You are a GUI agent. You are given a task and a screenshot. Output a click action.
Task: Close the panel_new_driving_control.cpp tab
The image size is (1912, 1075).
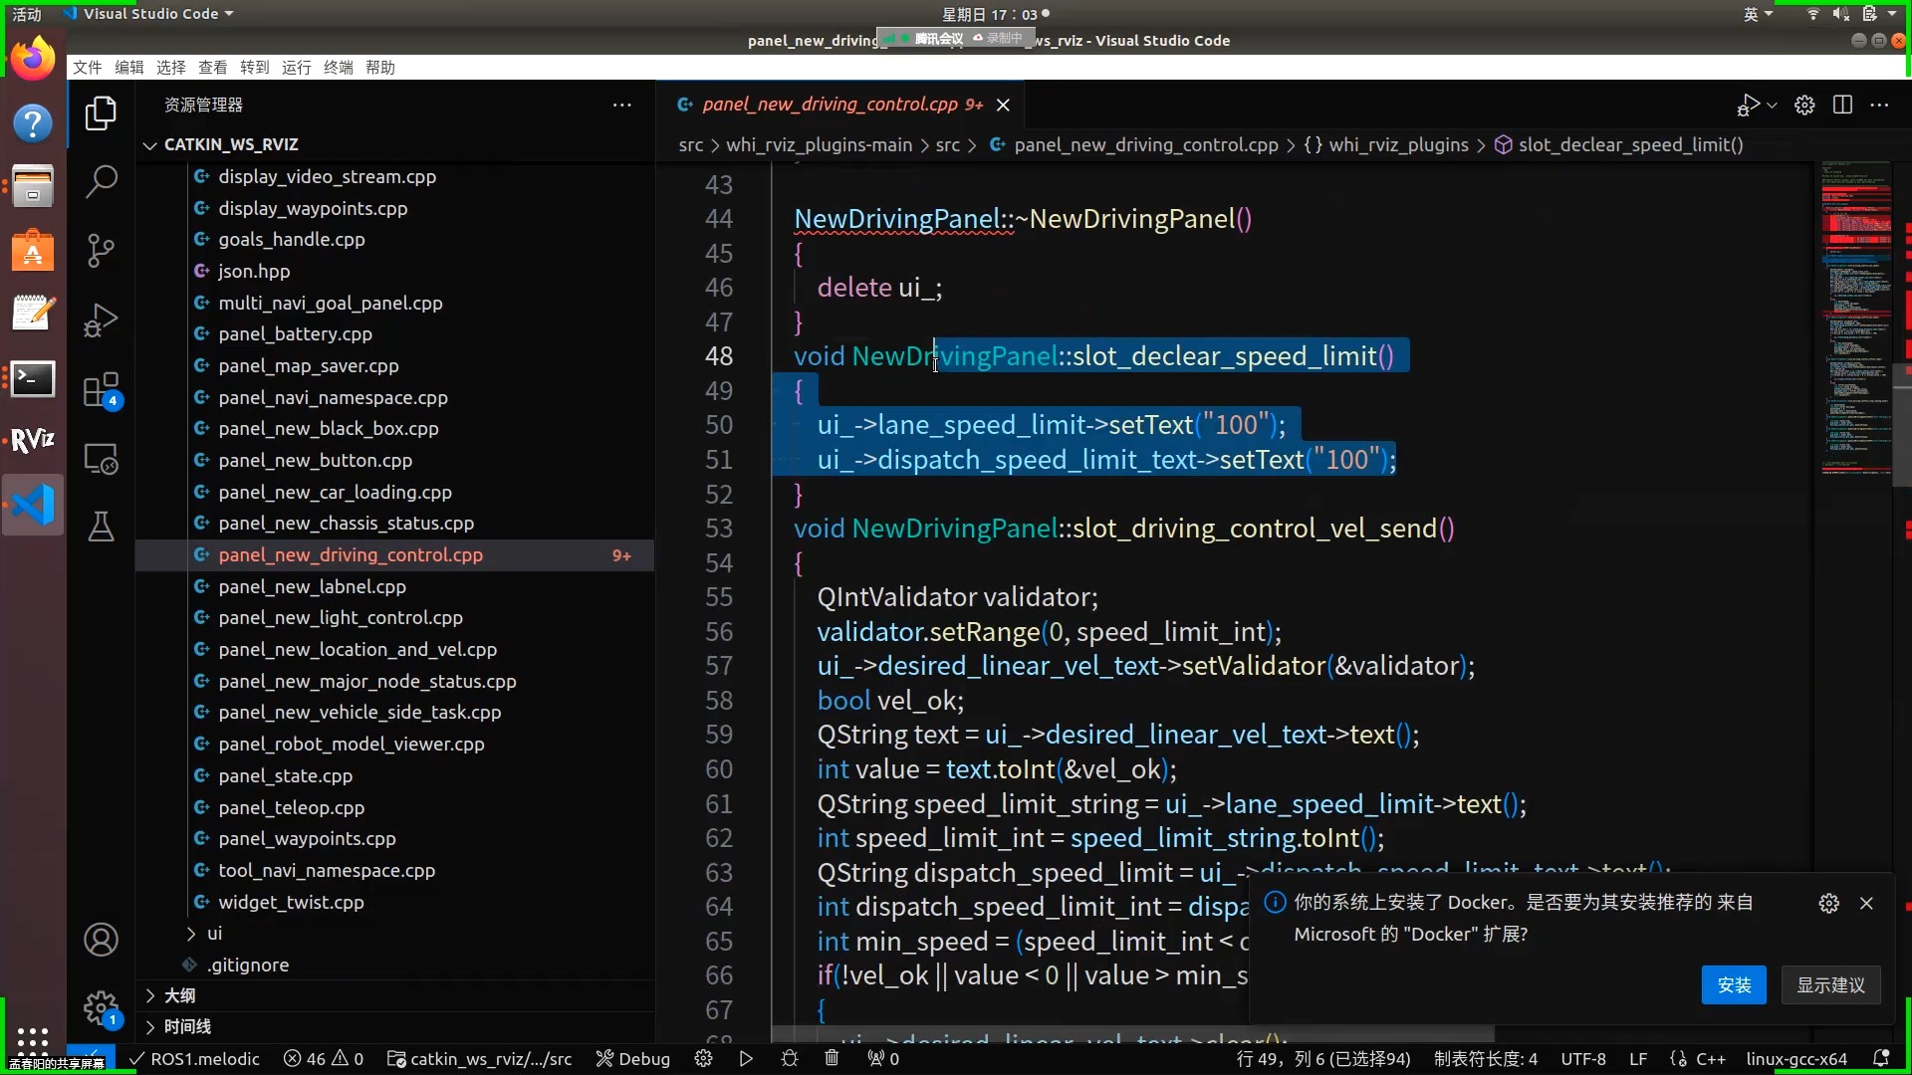1003,105
